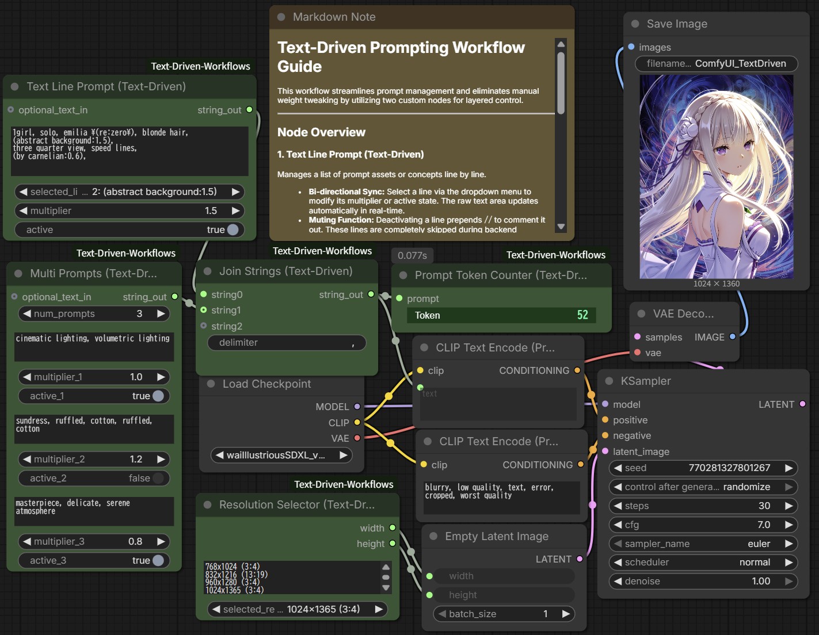The width and height of the screenshot is (819, 635).
Task: Increase the seed value with right arrow
Action: (789, 468)
